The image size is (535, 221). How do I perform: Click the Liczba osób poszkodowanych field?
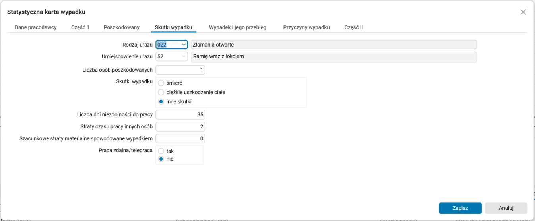(x=180, y=70)
